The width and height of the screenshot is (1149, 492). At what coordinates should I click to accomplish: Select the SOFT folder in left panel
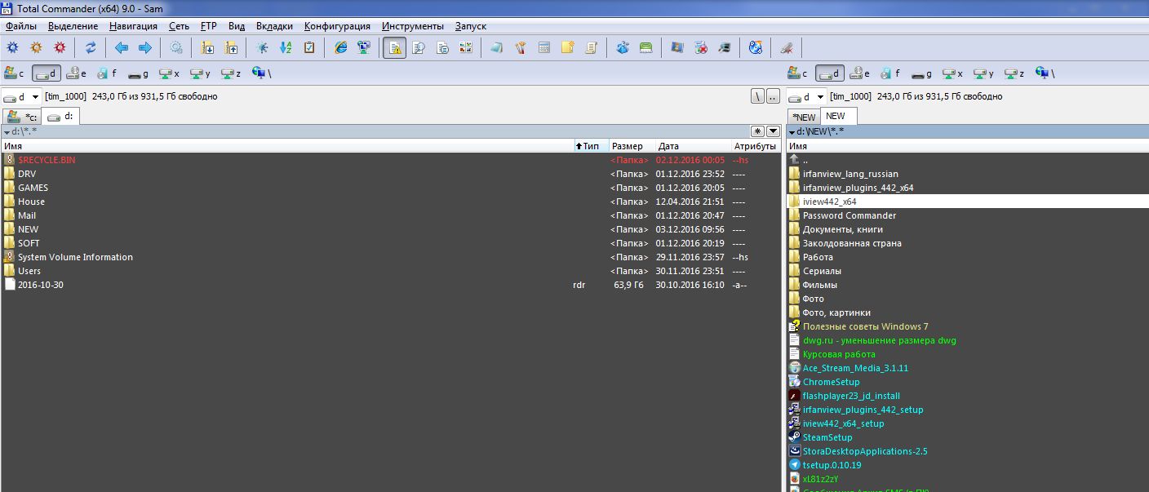tap(391, 243)
